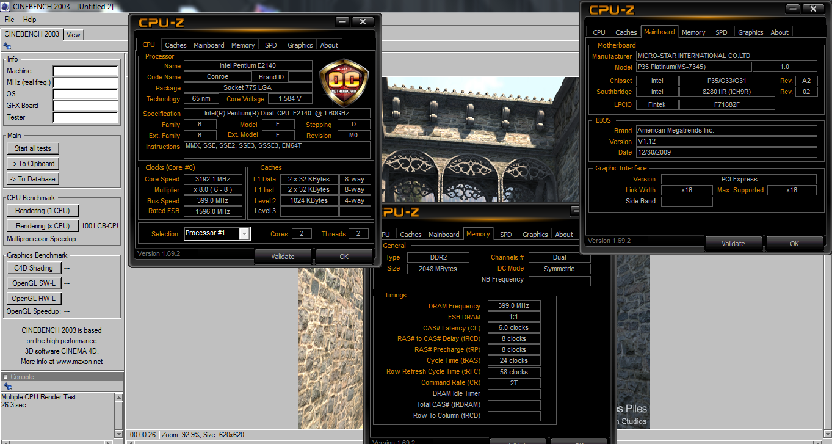Click the CINEBENCH app icon in title bar

[4, 6]
